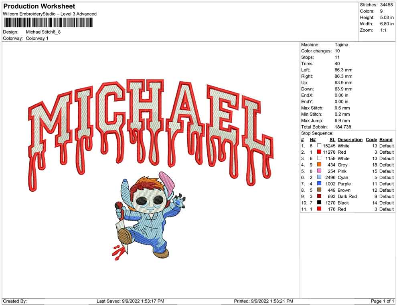This screenshot has height=305, width=397.
Task: Click the Machine value Tajima
Action: pos(341,45)
